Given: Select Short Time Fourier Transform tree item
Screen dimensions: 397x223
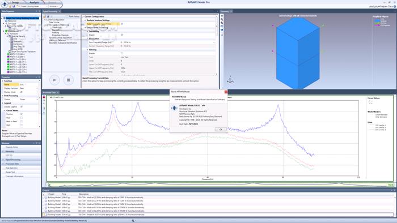Looking at the screenshot, I should pyautogui.click(x=24, y=52).
